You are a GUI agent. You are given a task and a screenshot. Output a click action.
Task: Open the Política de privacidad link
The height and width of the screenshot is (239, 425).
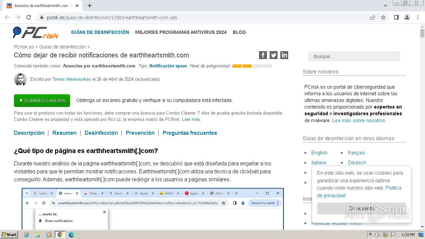(359, 192)
